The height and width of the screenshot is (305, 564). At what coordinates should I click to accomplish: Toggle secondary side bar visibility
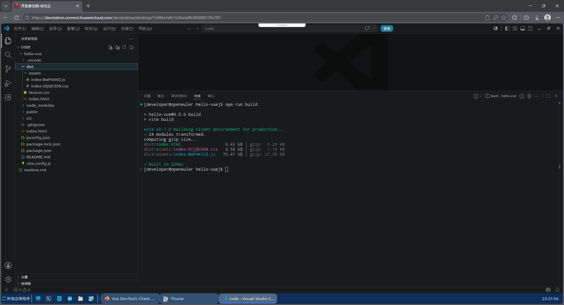530,28
